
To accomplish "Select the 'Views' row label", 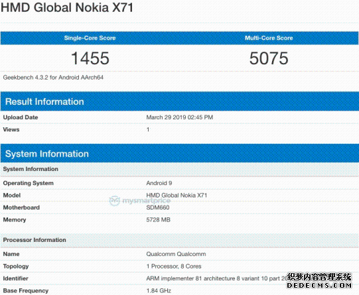I will pyautogui.click(x=11, y=130).
